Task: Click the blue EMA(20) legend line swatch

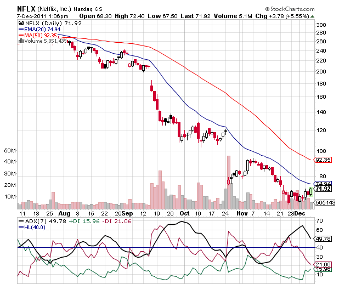Action: click(21, 30)
